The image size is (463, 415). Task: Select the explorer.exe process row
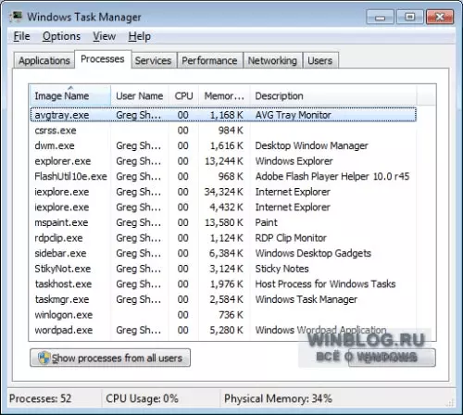tap(223, 161)
